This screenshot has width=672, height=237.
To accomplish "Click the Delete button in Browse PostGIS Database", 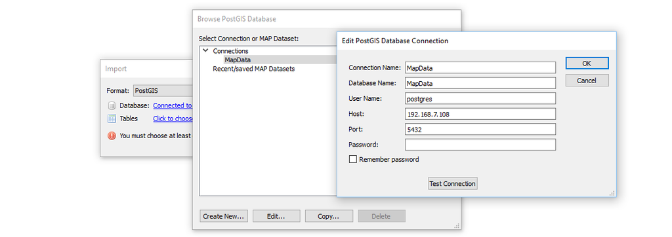I will coord(381,216).
